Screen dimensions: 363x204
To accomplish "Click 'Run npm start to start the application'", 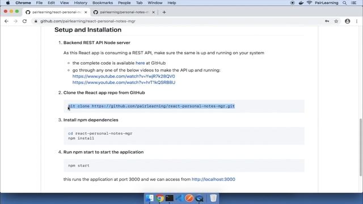I will (x=103, y=152).
